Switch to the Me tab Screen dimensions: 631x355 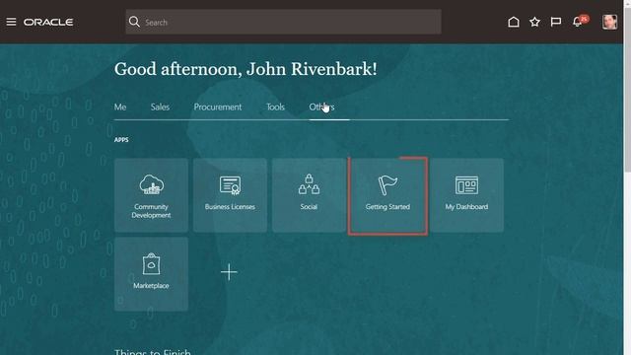pyautogui.click(x=120, y=107)
